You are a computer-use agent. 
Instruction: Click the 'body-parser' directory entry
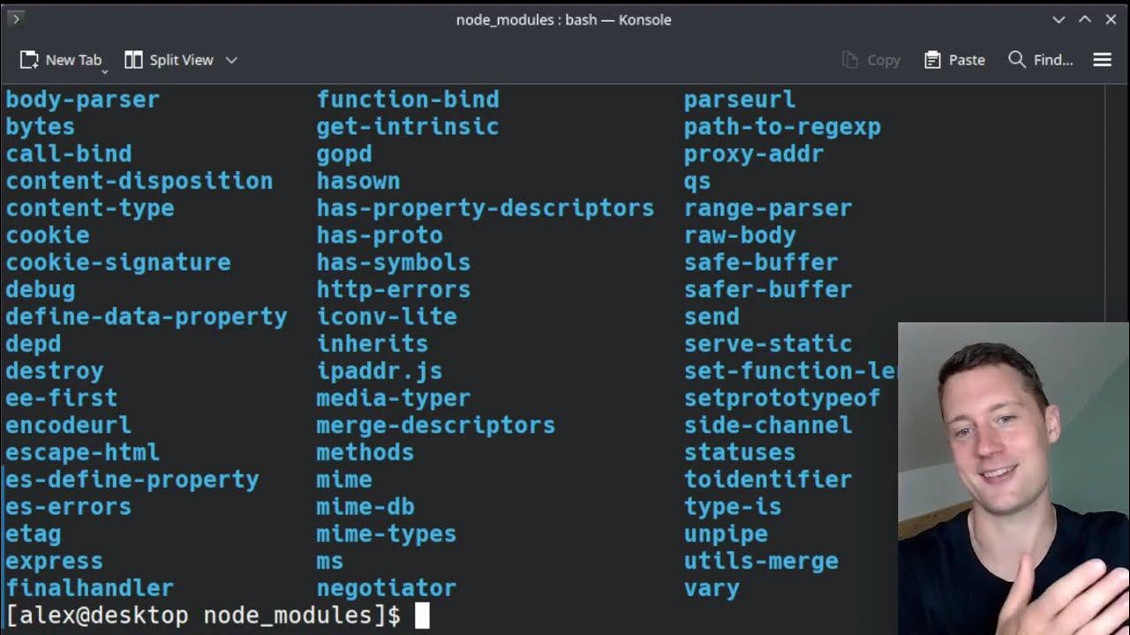coord(82,100)
